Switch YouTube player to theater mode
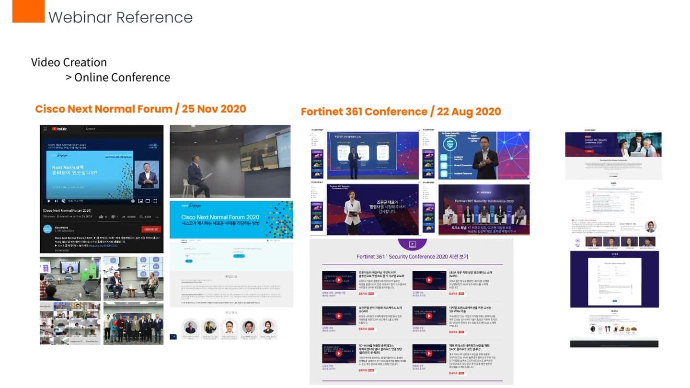This screenshot has width=690, height=388. pyautogui.click(x=148, y=201)
